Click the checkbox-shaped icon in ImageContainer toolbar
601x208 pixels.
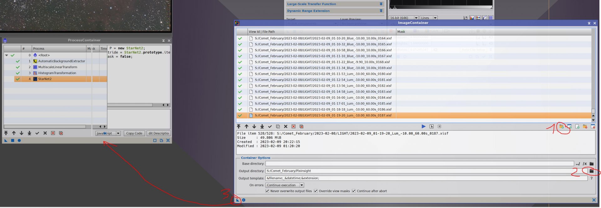coord(278,126)
